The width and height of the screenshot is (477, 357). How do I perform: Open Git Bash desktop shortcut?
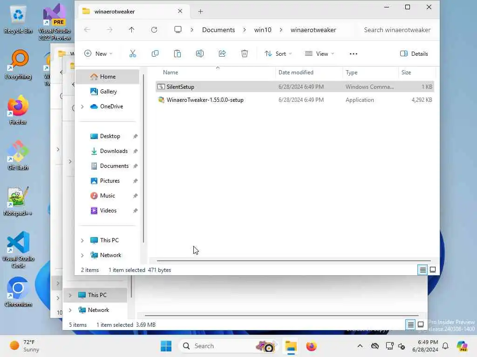pyautogui.click(x=18, y=155)
